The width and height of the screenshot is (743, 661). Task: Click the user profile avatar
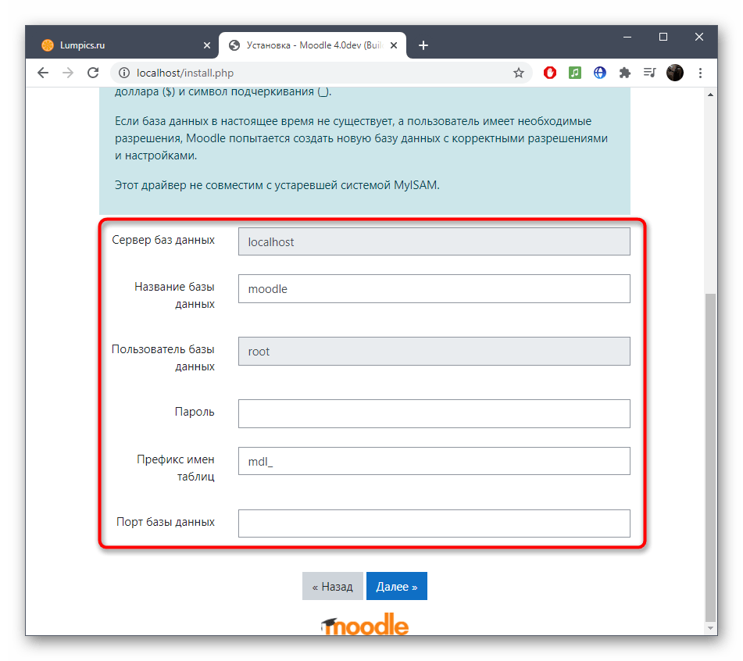point(674,73)
